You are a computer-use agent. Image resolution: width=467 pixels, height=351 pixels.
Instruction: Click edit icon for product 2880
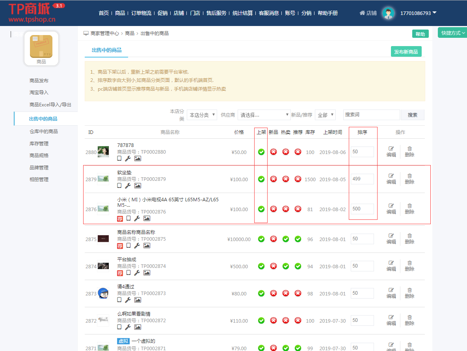pos(391,149)
